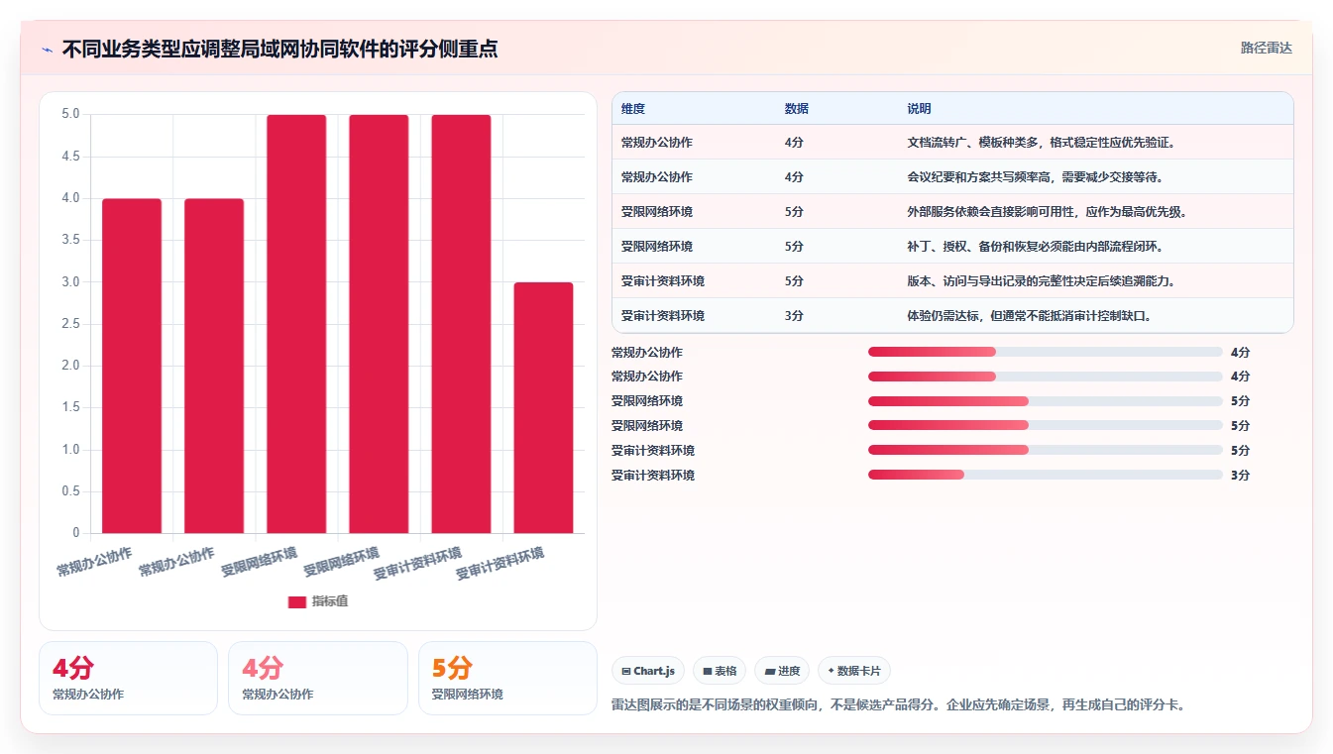This screenshot has height=754, width=1333.
Task: Click the 0.5 label on the chart axis
Action: (x=70, y=491)
